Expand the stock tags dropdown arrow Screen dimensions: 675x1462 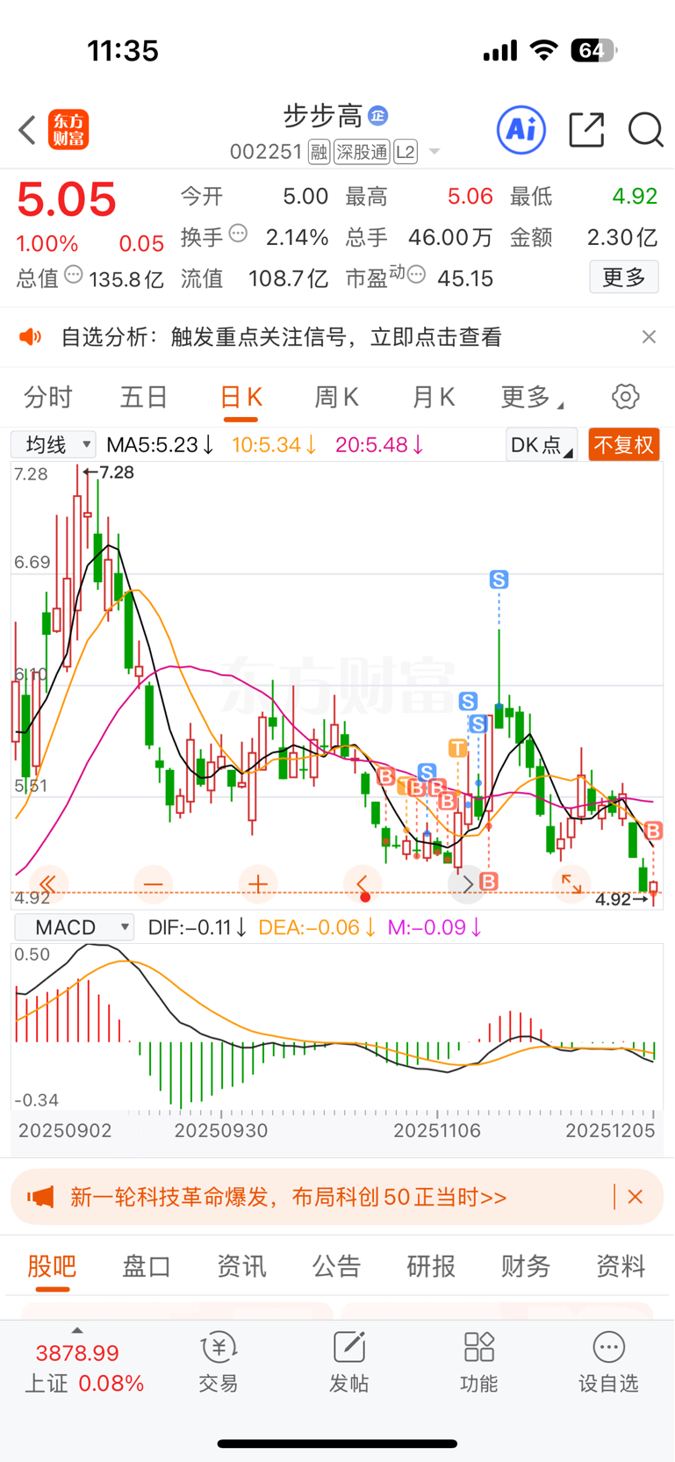(x=434, y=153)
